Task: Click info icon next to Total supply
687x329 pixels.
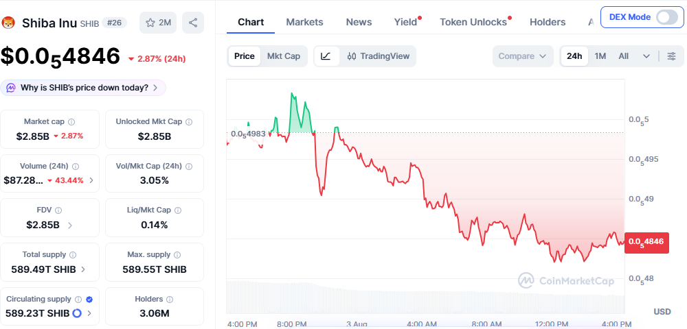Action: pos(73,255)
